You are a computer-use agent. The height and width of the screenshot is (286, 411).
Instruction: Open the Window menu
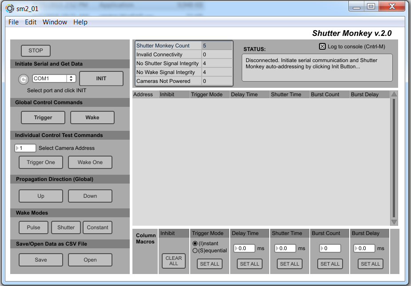[x=55, y=22]
